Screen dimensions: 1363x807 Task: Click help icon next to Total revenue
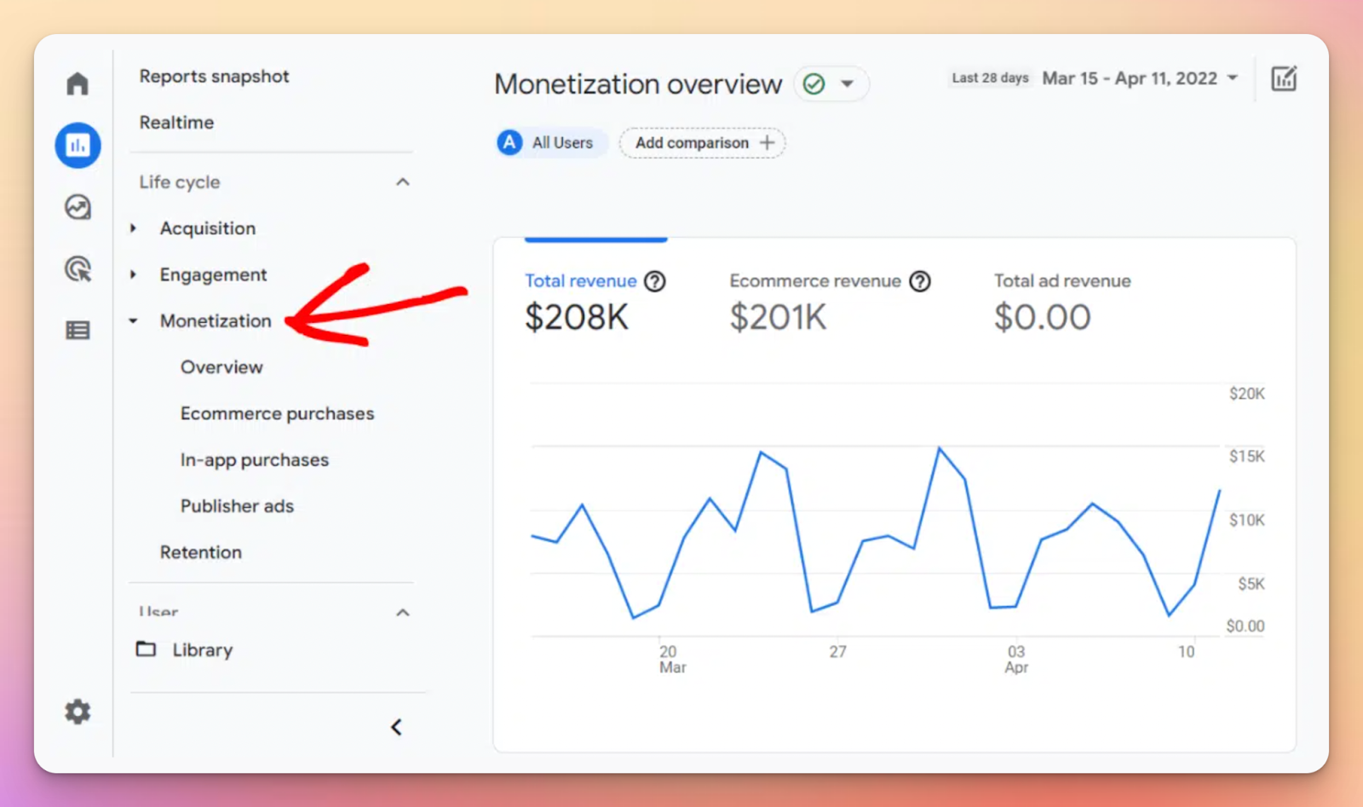[x=654, y=281]
